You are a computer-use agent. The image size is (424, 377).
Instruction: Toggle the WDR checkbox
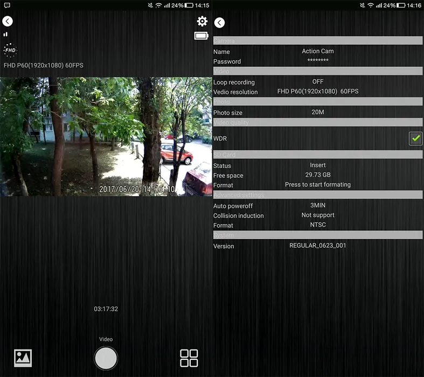coord(415,138)
